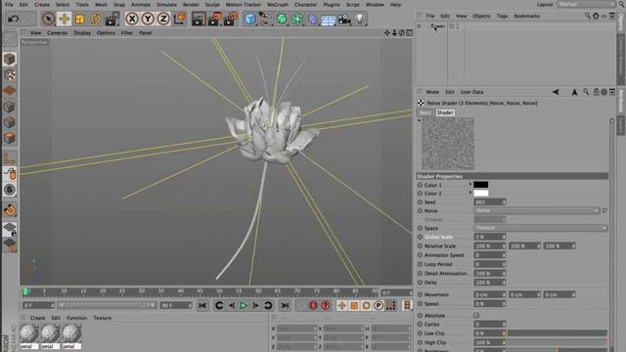
Task: Add a camera object
Action: coord(344,19)
